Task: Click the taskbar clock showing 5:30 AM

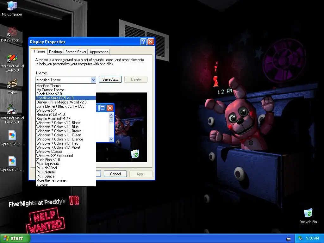Action: [312, 238]
